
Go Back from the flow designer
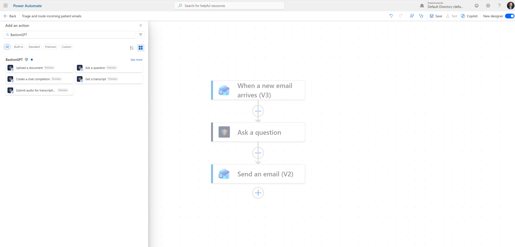(x=10, y=16)
